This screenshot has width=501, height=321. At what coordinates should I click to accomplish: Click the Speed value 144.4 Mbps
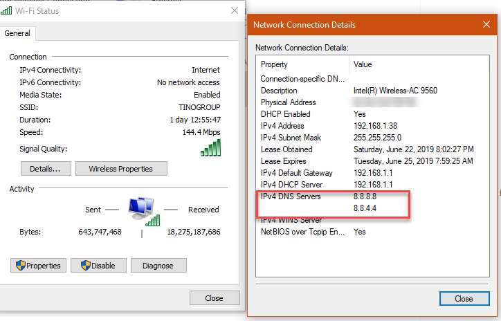click(201, 132)
